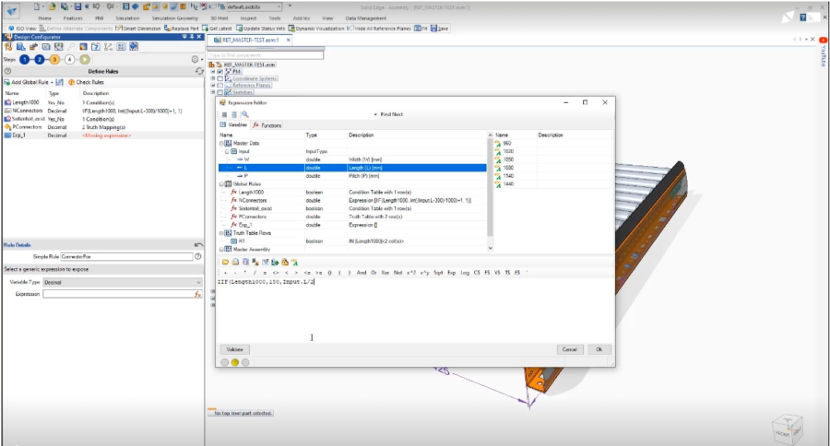Collapse the Master Data tree node
The width and height of the screenshot is (830, 446).
221,143
